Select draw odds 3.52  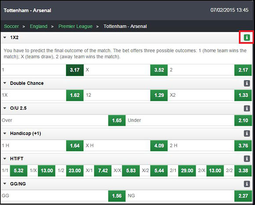point(159,70)
